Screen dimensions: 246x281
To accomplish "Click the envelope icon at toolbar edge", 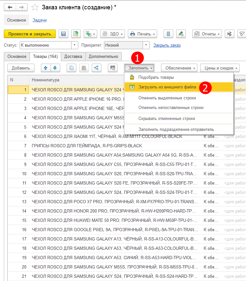I will point(242,34).
